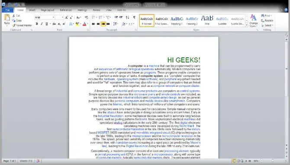Toggle Italic formatting

pos(42,24)
